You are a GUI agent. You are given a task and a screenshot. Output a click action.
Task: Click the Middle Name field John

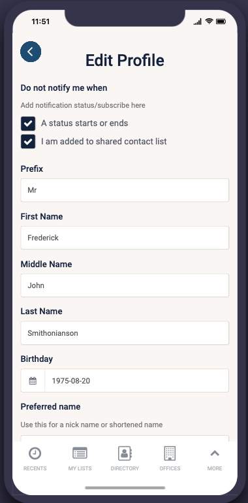point(125,285)
